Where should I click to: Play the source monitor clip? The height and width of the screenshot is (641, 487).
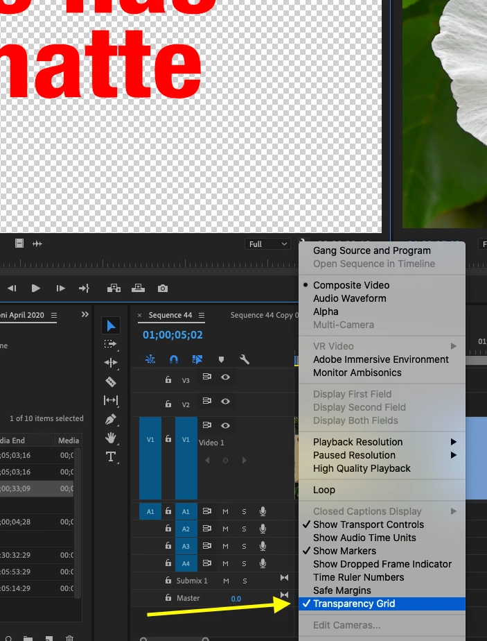[x=36, y=288]
